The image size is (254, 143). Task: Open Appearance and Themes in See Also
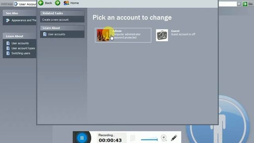tap(24, 20)
